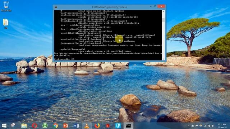Click the '-splash:<imagepath>' line
Screen dimensions: 230x129
tap(72, 49)
